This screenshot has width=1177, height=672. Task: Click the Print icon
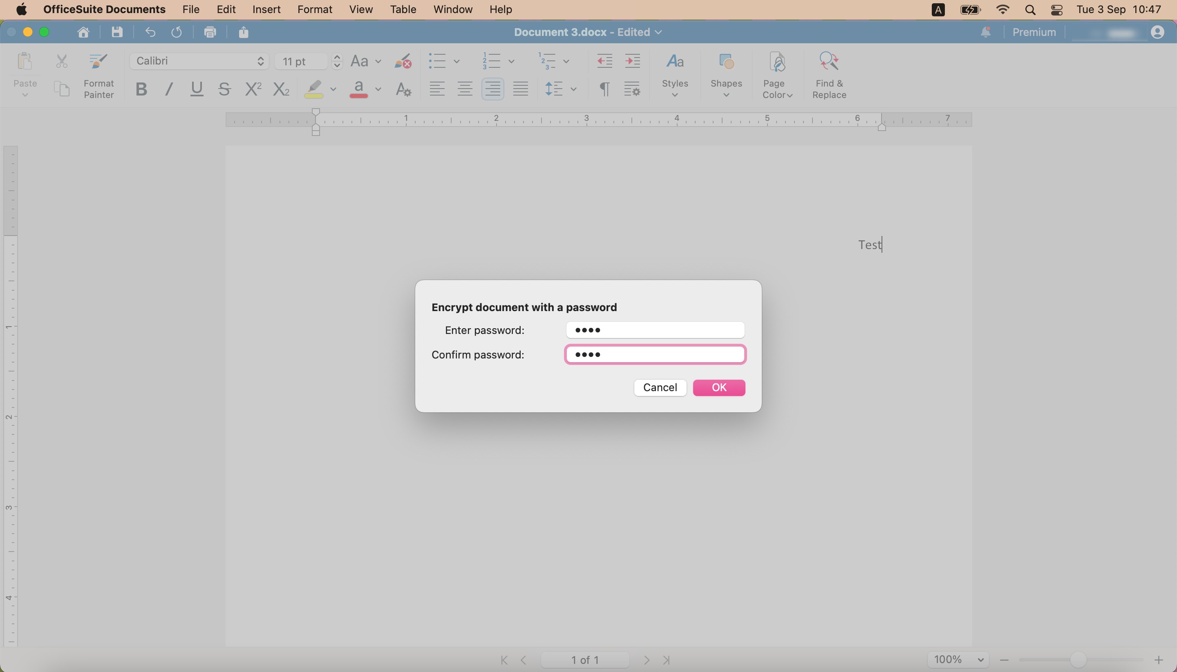[210, 31]
